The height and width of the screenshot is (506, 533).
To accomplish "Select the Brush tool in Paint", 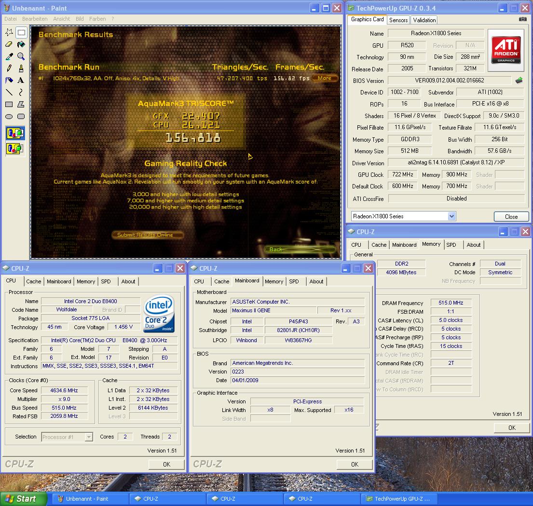I will pos(21,68).
